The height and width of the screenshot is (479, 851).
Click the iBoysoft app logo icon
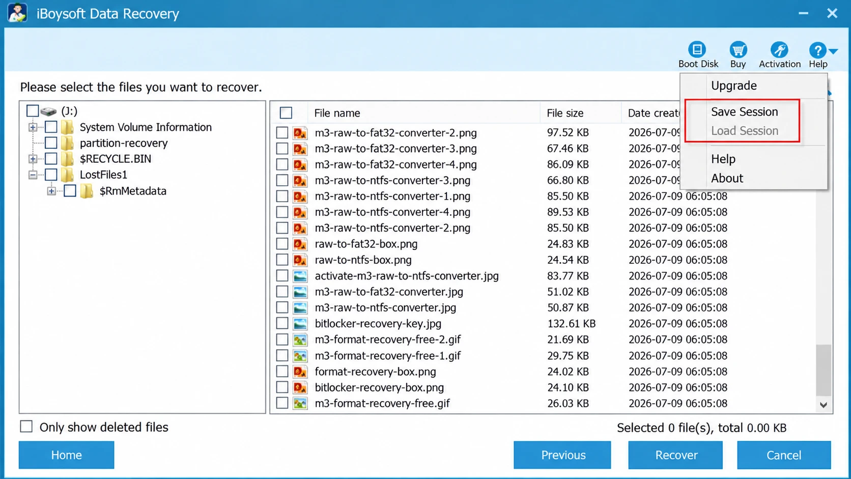click(17, 13)
